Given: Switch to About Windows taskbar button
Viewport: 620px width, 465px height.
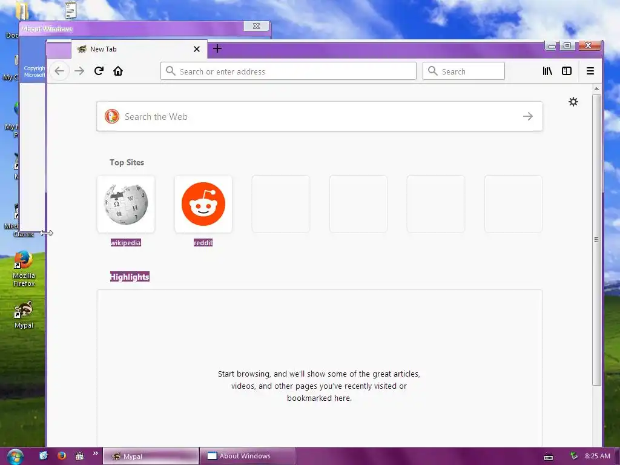Looking at the screenshot, I should coord(248,457).
